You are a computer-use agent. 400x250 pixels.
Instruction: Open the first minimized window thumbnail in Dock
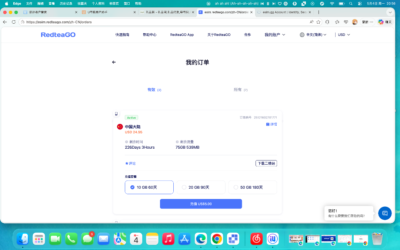point(296,240)
